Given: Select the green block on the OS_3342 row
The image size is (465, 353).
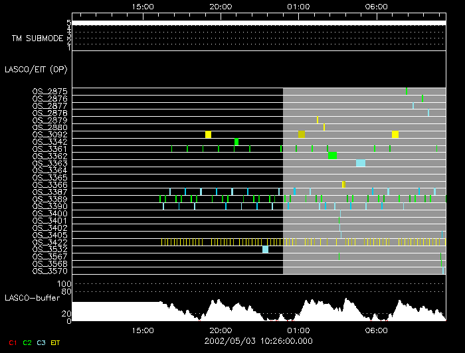Looking at the screenshot, I should tap(236, 141).
